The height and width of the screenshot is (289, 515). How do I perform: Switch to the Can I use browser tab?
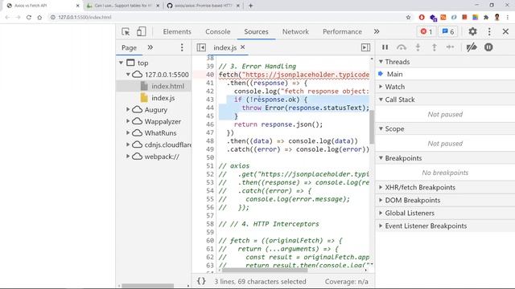122,6
